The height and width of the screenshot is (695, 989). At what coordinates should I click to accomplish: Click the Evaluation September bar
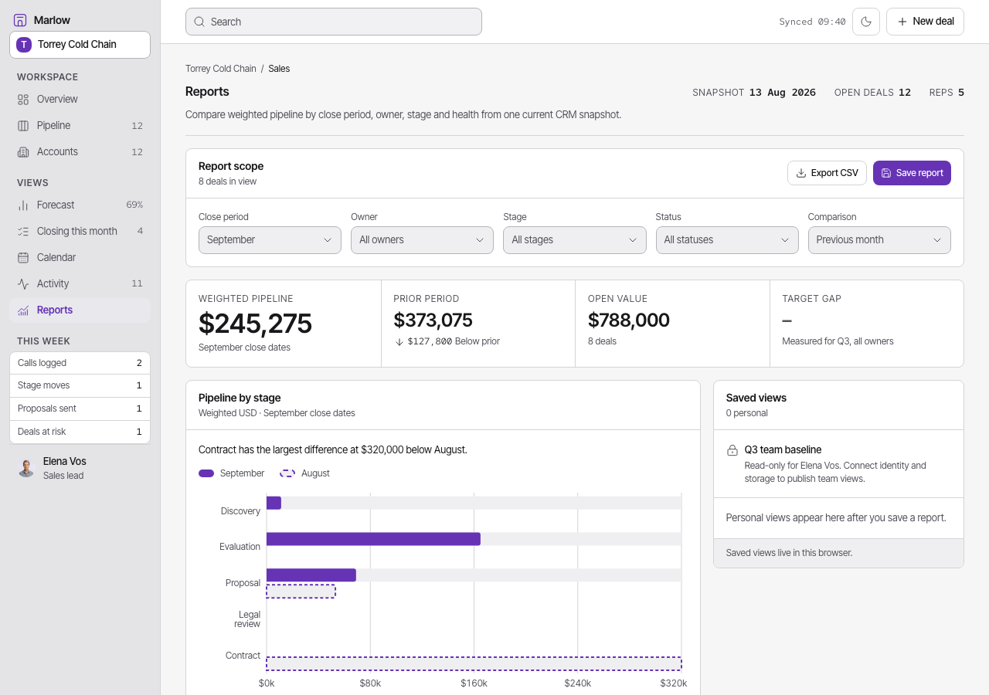pyautogui.click(x=373, y=539)
